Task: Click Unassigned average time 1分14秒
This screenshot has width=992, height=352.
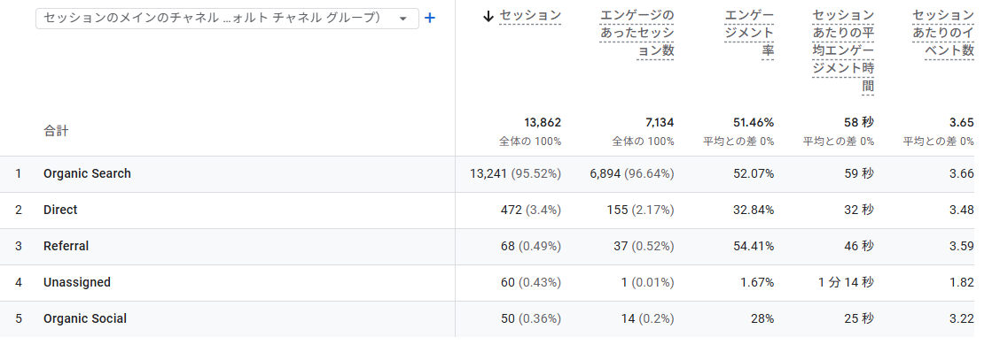Action: pos(846,283)
